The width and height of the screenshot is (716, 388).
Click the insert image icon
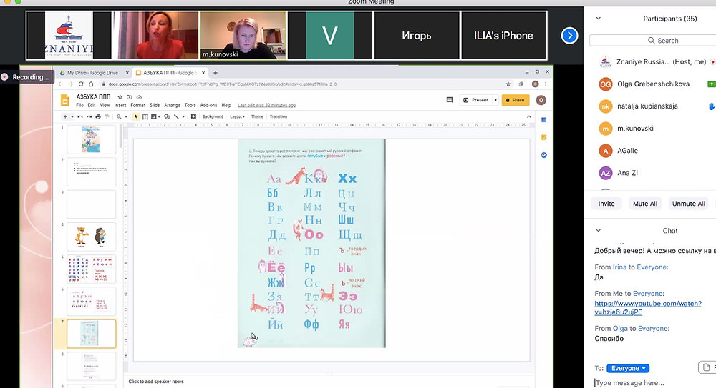[x=153, y=116]
